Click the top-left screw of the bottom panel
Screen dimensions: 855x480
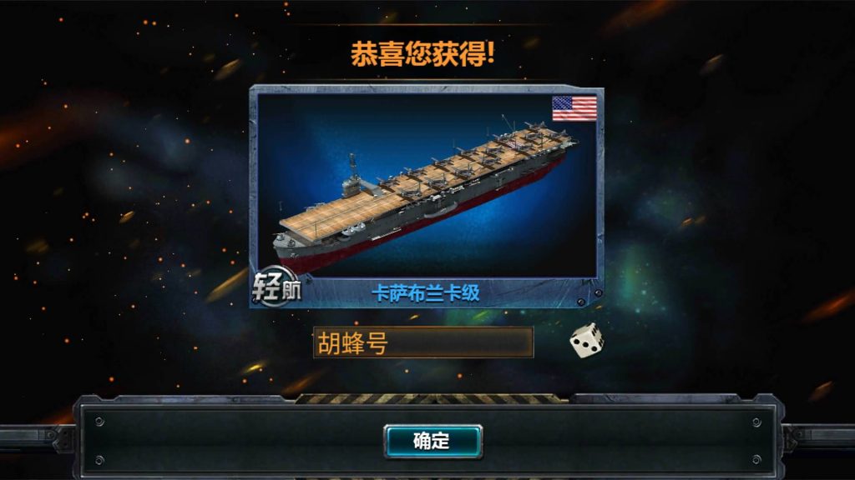[99, 422]
